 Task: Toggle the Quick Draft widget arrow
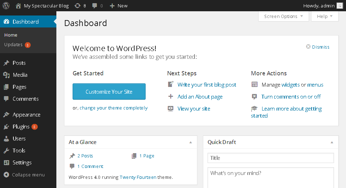coord(332,142)
